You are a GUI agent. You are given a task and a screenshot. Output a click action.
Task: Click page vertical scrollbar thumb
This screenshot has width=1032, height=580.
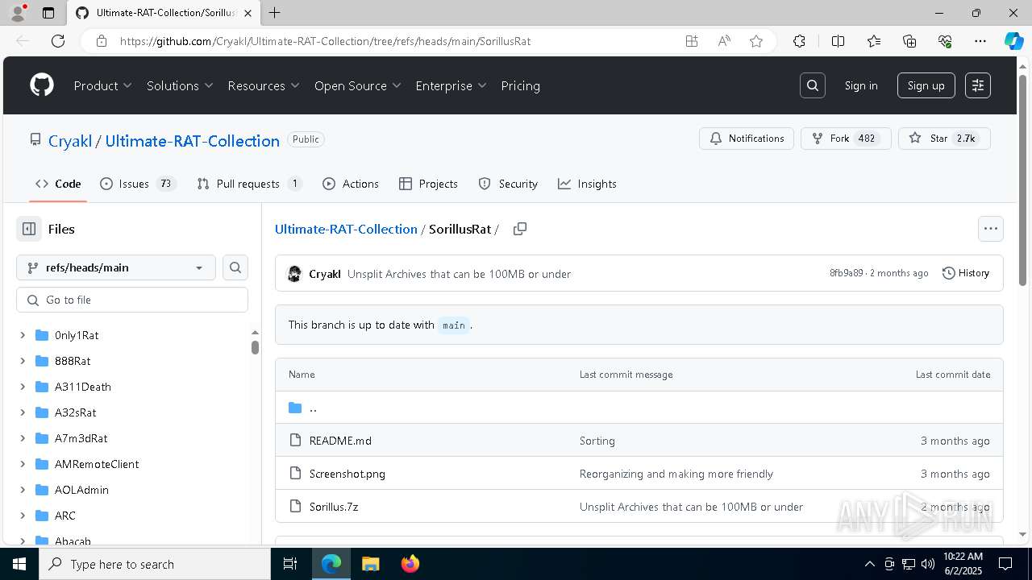[1022, 179]
